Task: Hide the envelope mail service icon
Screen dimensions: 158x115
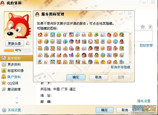Action: coord(103,35)
